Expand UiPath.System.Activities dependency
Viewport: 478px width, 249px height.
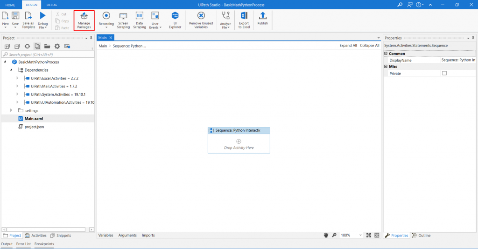(x=17, y=94)
